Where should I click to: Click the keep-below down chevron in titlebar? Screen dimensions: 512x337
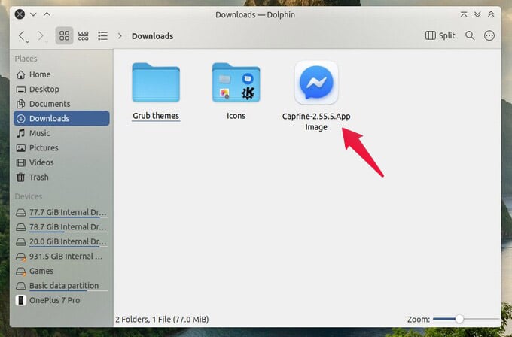(x=33, y=14)
